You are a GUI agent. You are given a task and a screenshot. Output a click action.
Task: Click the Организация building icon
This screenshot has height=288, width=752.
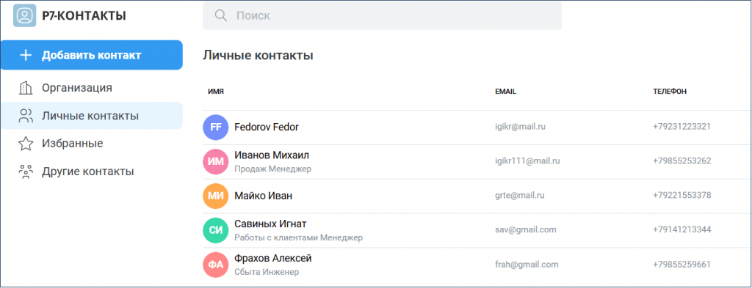(x=25, y=88)
